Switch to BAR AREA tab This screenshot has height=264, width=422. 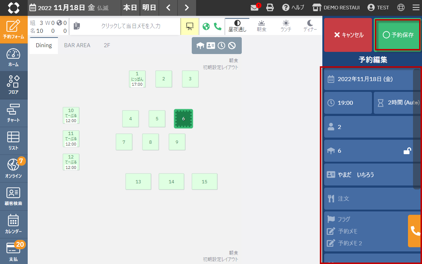click(77, 45)
